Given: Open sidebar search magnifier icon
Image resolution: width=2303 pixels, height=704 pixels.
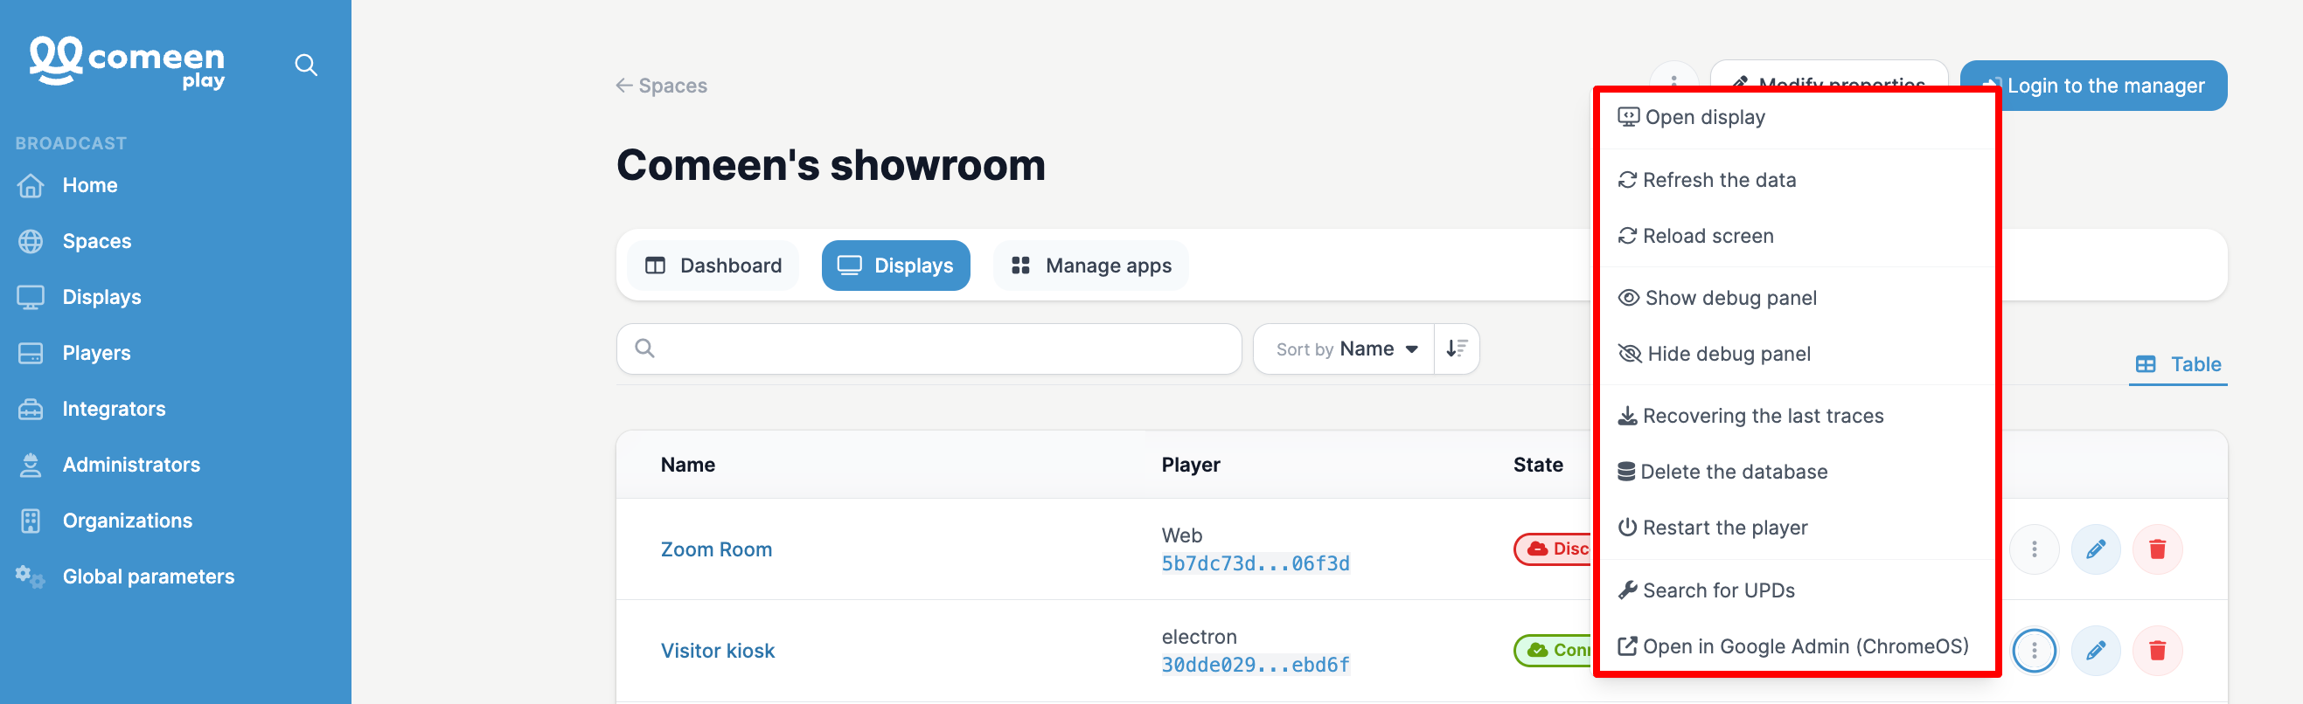Looking at the screenshot, I should [x=306, y=66].
